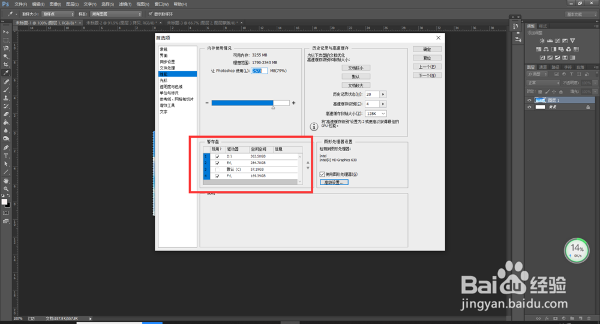The height and width of the screenshot is (324, 600).
Task: Open the layer blend mode dropdown
Action: [x=544, y=83]
